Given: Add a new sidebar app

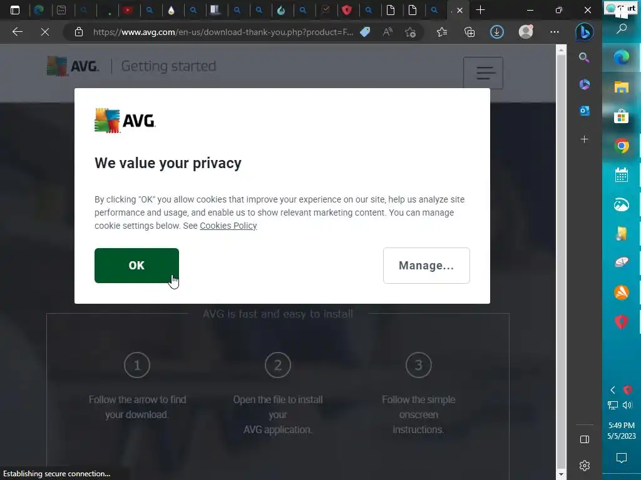Looking at the screenshot, I should 584,139.
